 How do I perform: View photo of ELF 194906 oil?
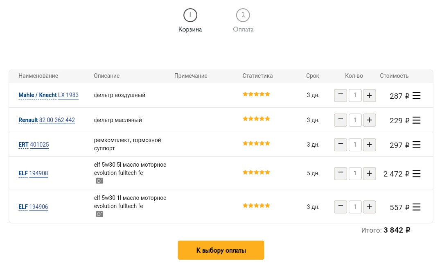coord(99,214)
